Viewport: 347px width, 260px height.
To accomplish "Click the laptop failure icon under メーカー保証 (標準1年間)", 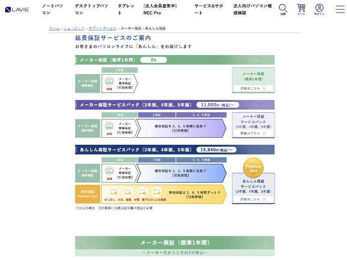I will 109,81.
